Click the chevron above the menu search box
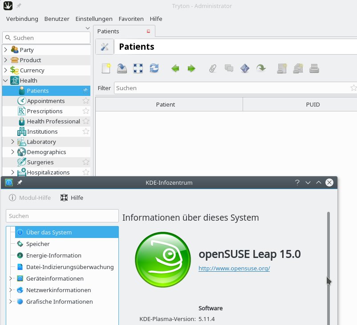 pos(87,28)
